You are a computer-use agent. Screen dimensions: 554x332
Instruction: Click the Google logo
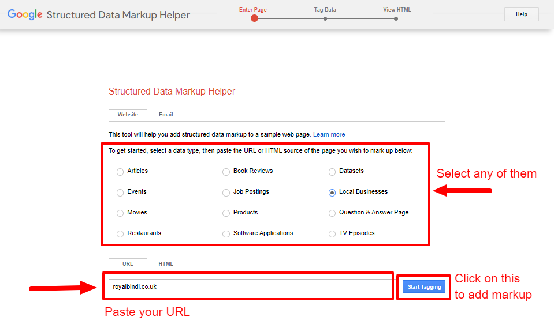coord(25,14)
